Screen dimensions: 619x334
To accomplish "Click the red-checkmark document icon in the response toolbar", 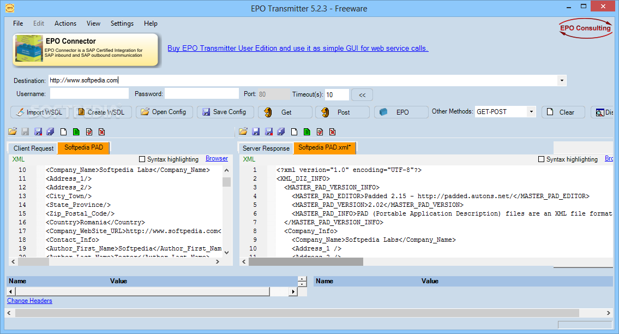I will [320, 132].
